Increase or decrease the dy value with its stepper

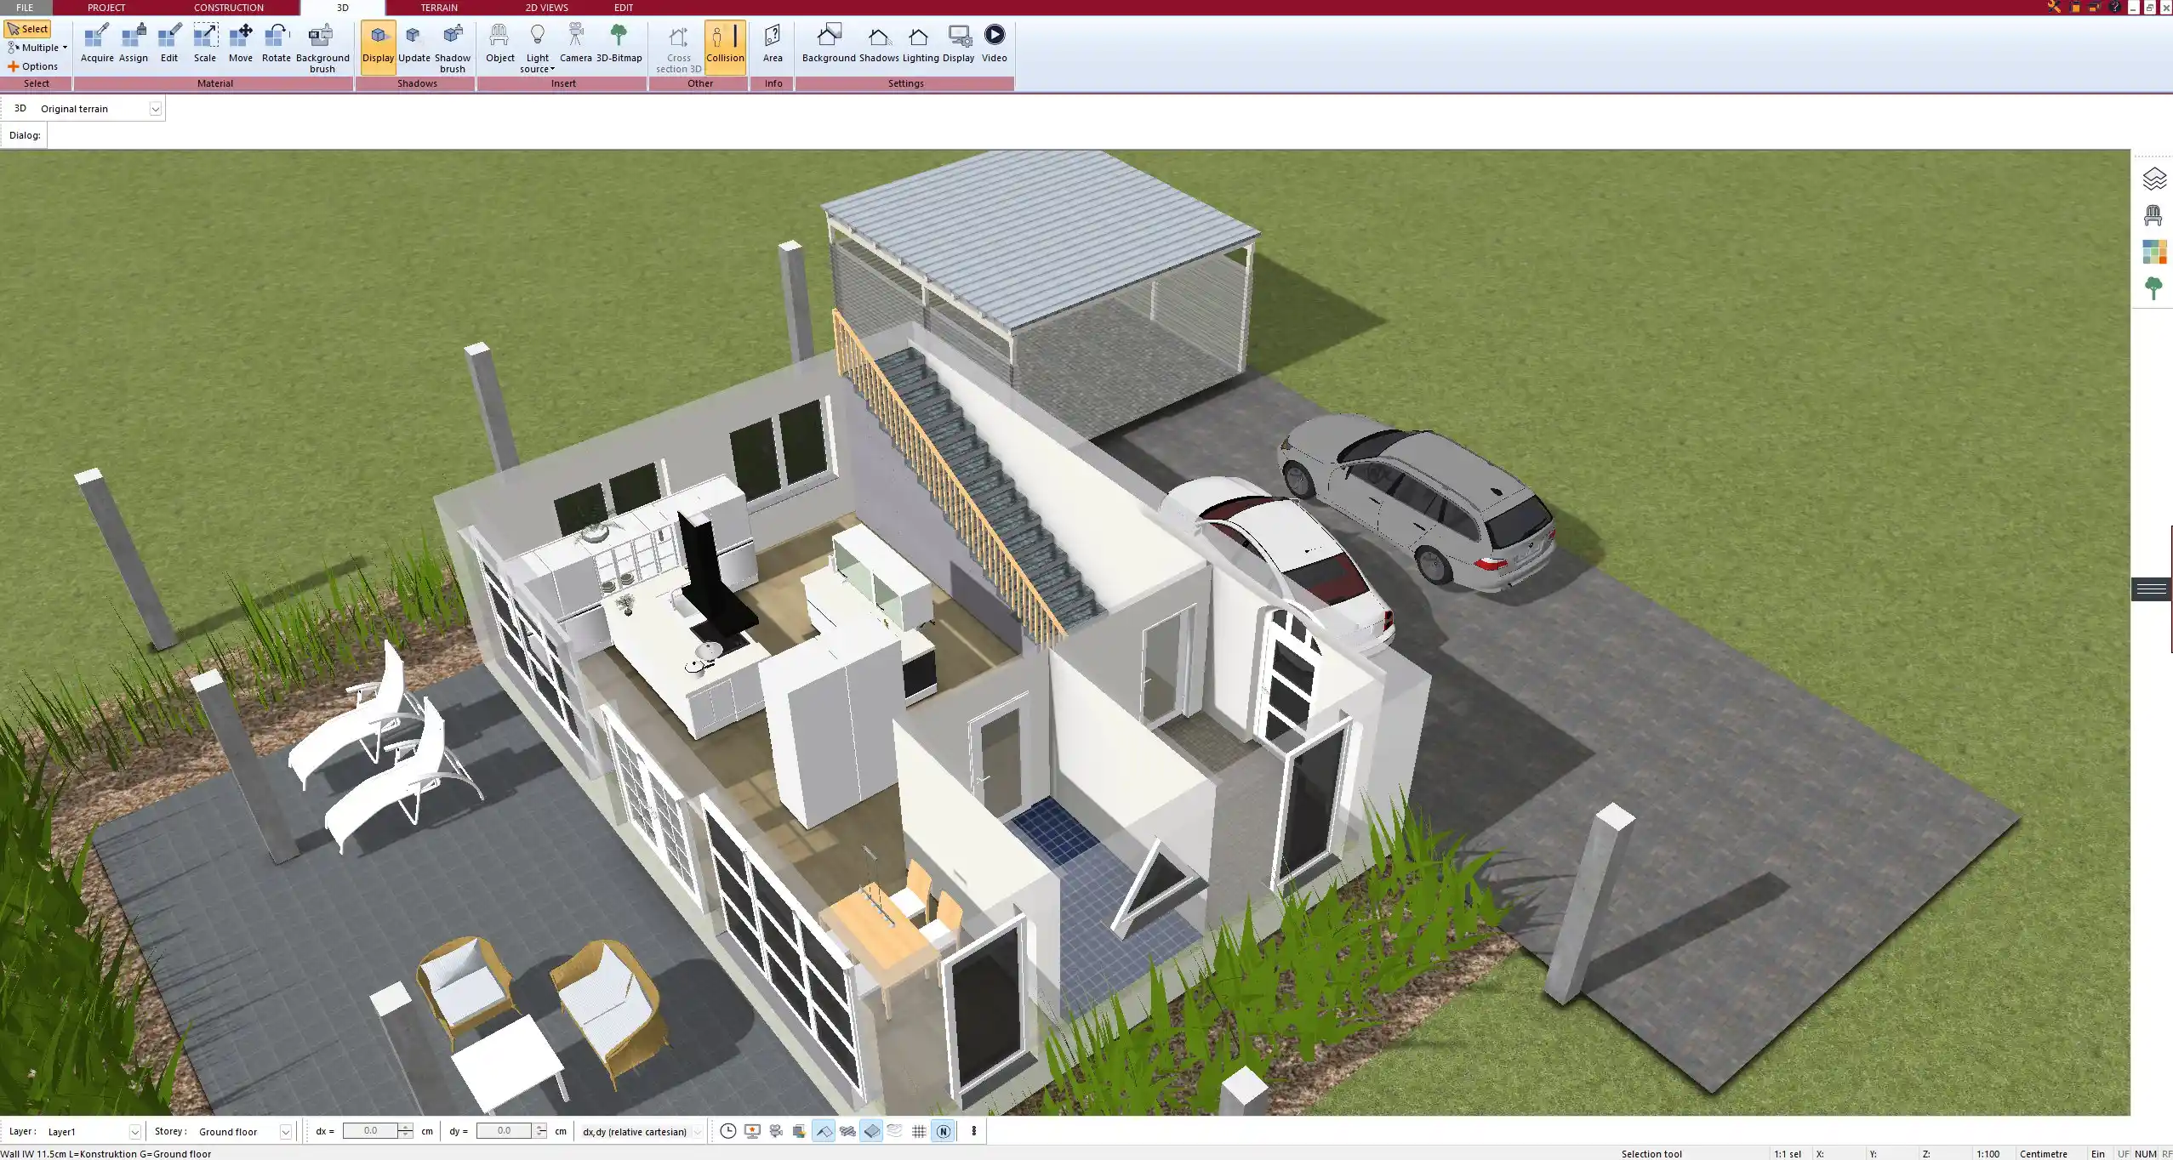tap(539, 1131)
